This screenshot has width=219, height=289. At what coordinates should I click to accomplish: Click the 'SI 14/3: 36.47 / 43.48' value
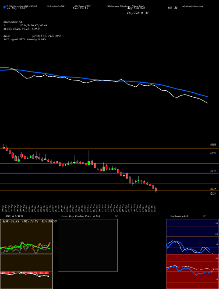pyautogui.click(x=34, y=25)
